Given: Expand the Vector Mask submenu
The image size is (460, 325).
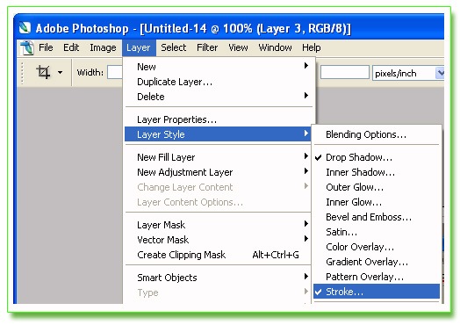Looking at the screenshot, I should [x=218, y=240].
